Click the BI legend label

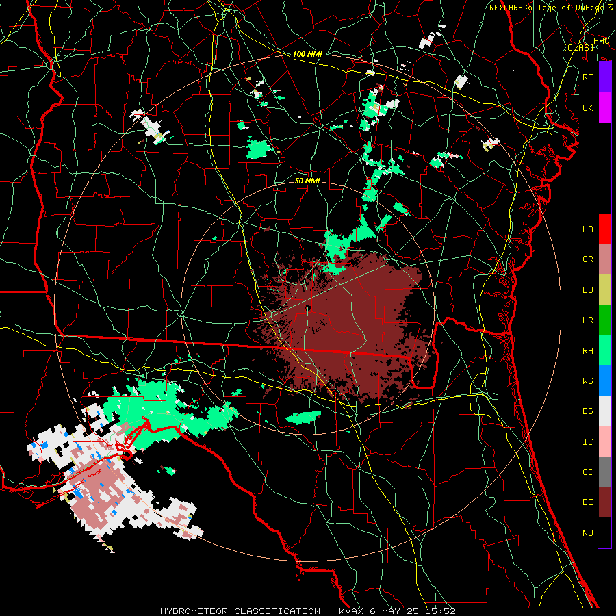click(588, 502)
